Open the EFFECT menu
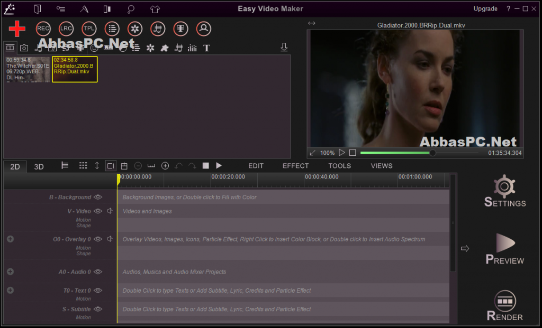This screenshot has height=328, width=542. [x=295, y=166]
